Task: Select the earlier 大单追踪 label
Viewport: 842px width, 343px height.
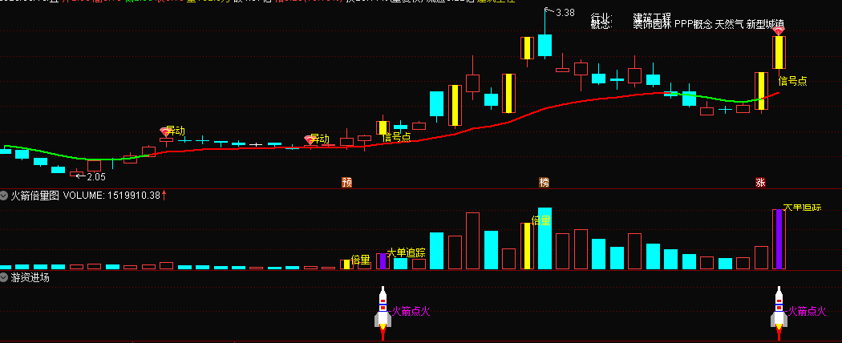Action: pos(407,252)
